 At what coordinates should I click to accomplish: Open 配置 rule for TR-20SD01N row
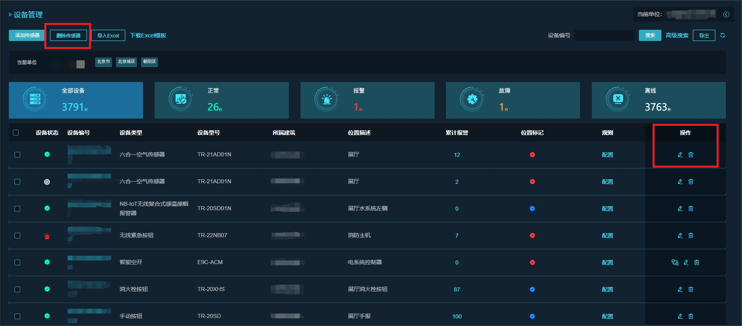607,209
